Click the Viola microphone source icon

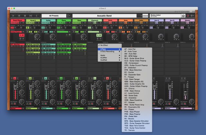pyautogui.click(x=120, y=28)
